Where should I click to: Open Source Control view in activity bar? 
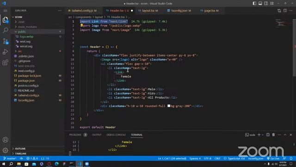click(x=5, y=41)
